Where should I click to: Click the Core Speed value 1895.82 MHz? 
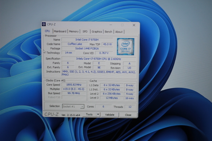click(74, 85)
